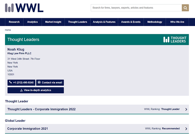Click the Noah Klug name heading

(16, 49)
